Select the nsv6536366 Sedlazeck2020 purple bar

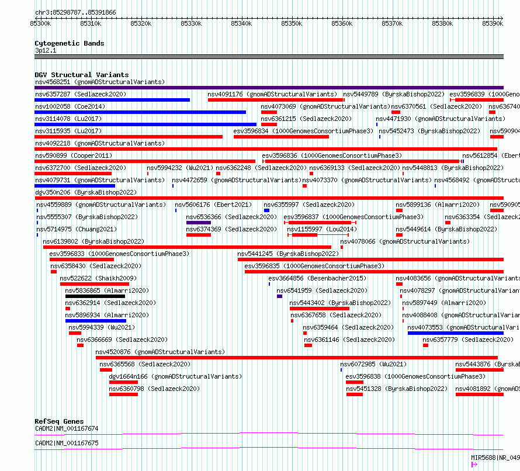[x=199, y=223]
